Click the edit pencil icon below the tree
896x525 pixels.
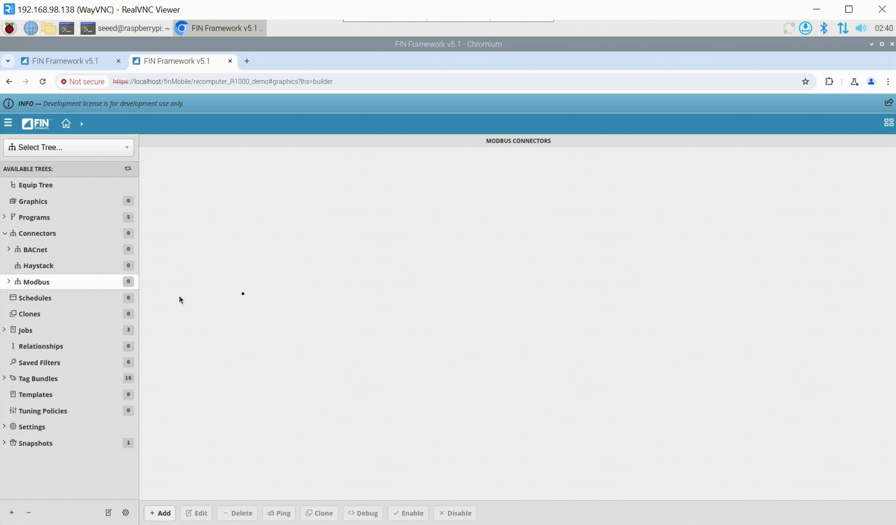108,512
